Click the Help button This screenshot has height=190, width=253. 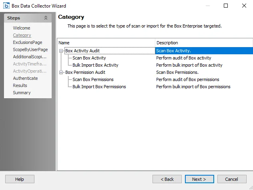click(20, 179)
